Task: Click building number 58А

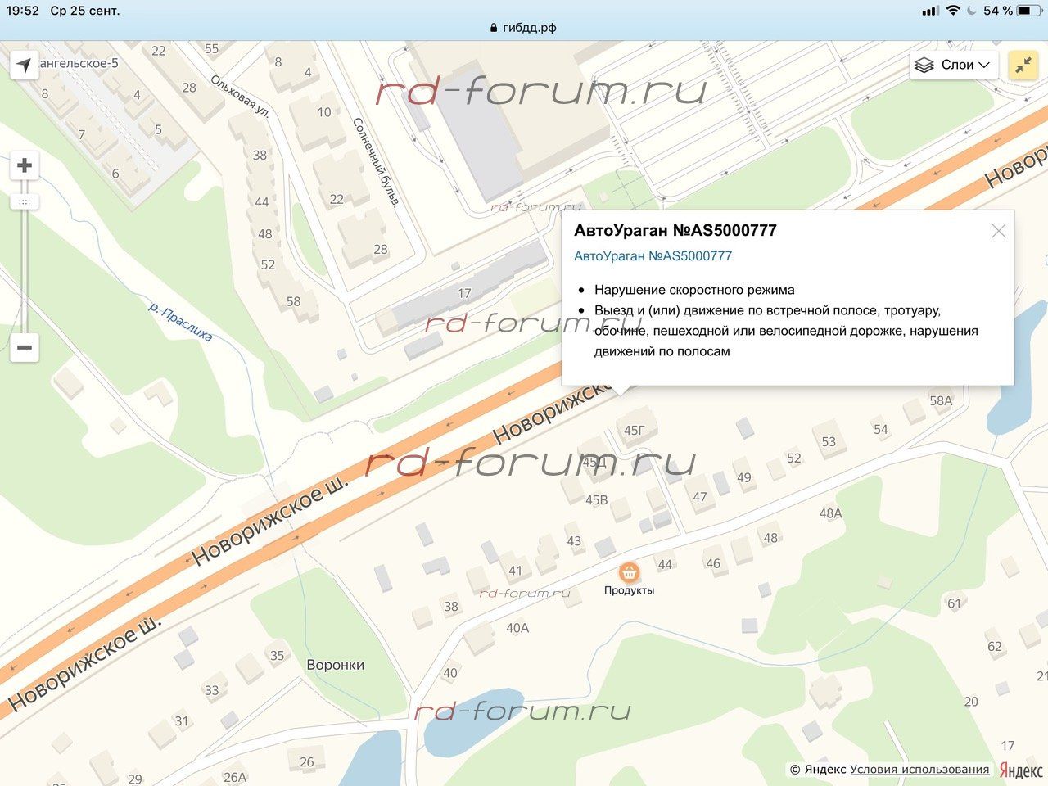Action: click(x=941, y=400)
